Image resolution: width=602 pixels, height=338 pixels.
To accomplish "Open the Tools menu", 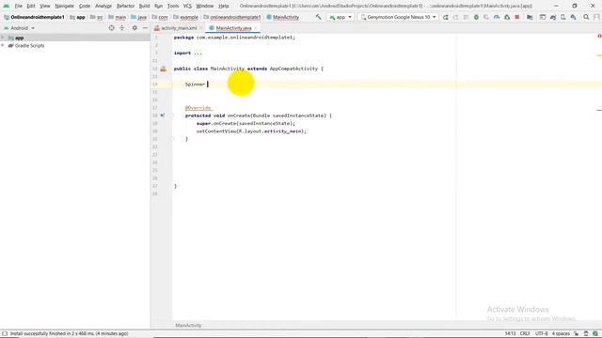I will 173,6.
